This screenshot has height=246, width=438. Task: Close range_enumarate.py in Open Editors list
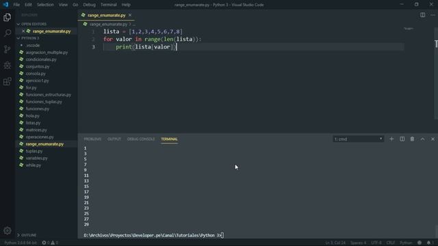coord(23,31)
